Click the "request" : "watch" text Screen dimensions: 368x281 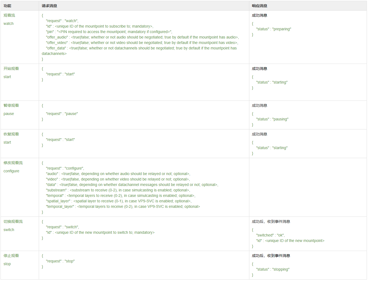62,21
